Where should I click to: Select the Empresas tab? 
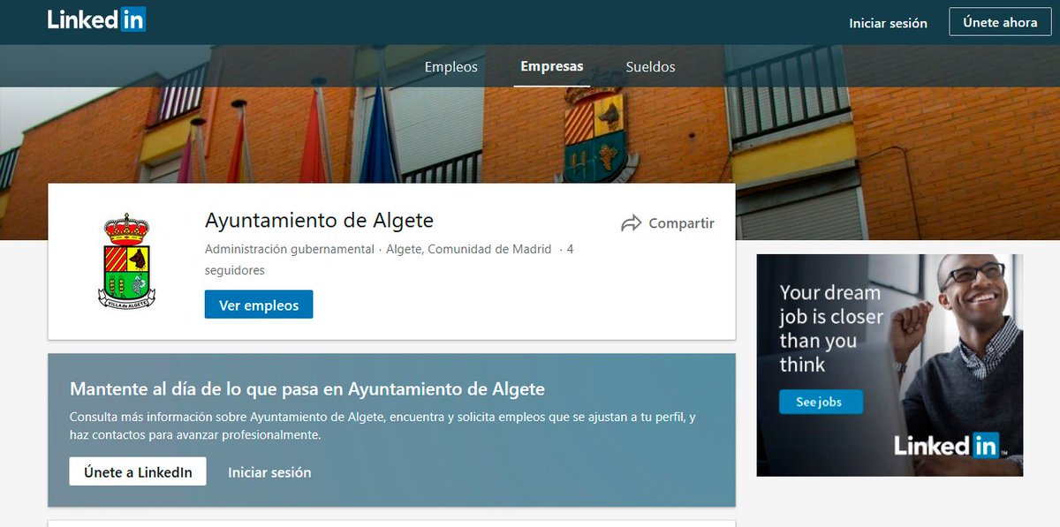click(x=552, y=66)
